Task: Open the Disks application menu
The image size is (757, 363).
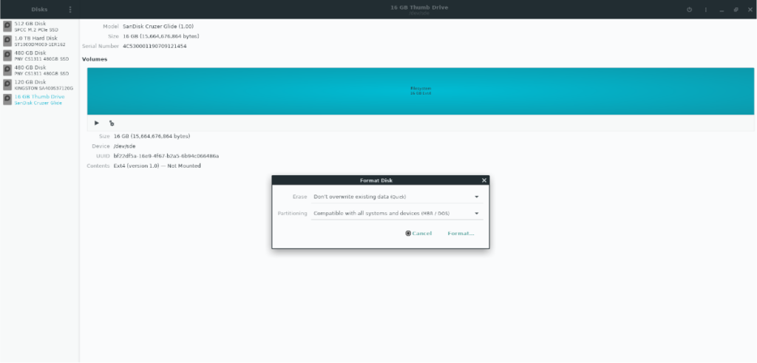Action: click(x=70, y=10)
